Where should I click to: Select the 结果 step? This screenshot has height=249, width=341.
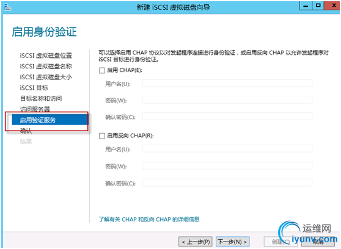pos(26,142)
